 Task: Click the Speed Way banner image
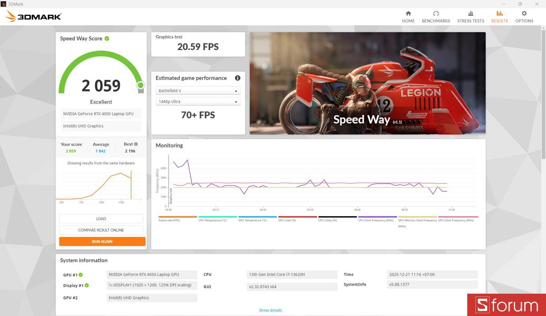coord(367,83)
